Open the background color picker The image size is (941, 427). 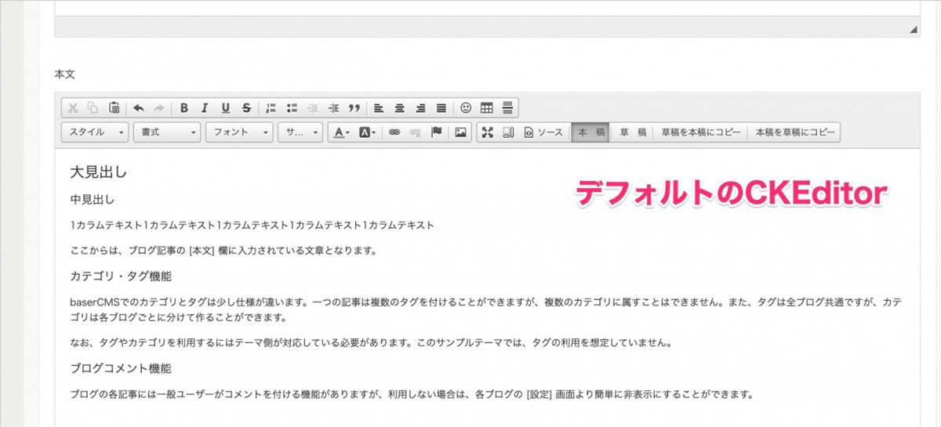368,132
